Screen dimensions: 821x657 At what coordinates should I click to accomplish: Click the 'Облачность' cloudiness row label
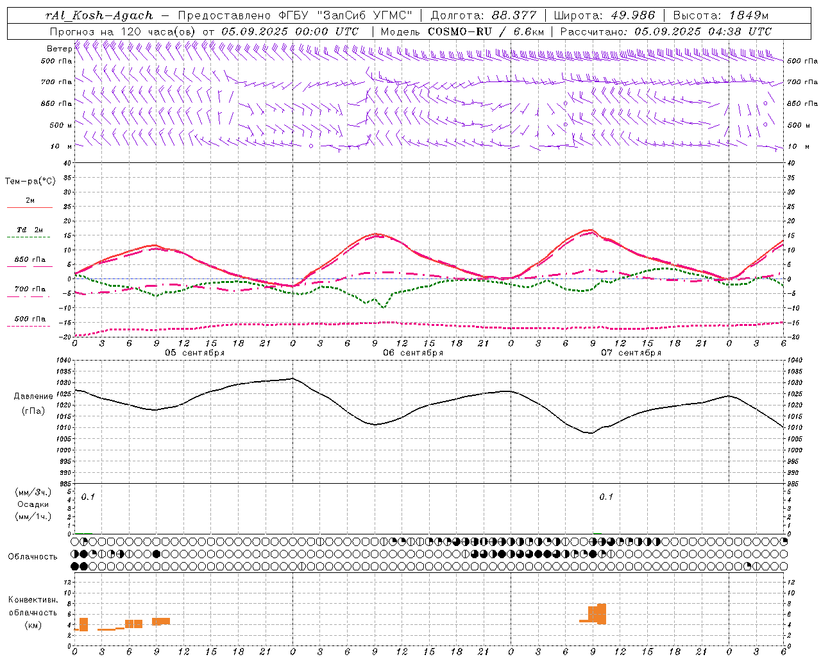33,557
